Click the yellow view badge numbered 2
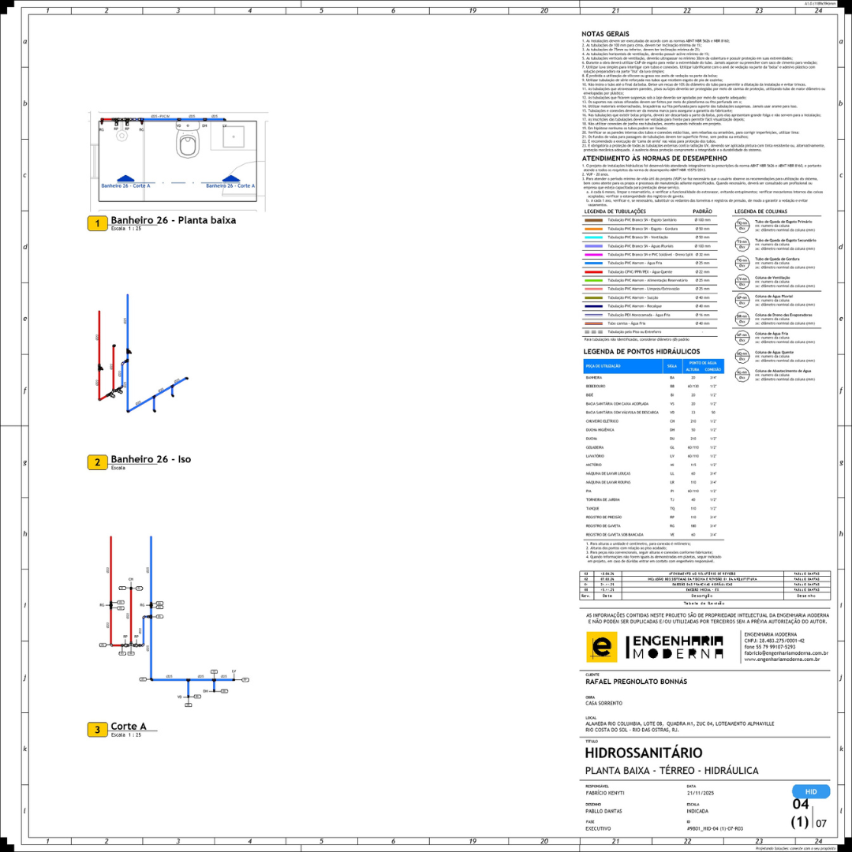This screenshot has width=852, height=852. tap(98, 462)
